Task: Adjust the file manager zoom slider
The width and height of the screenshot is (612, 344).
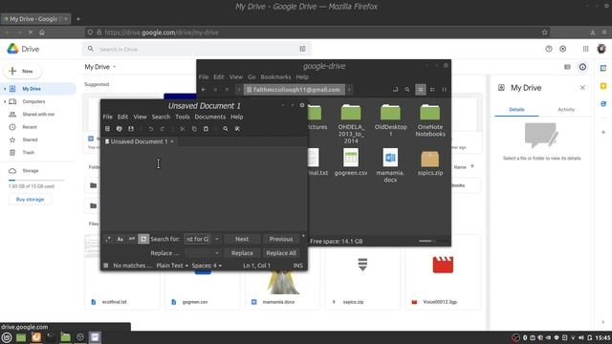Action: click(427, 241)
